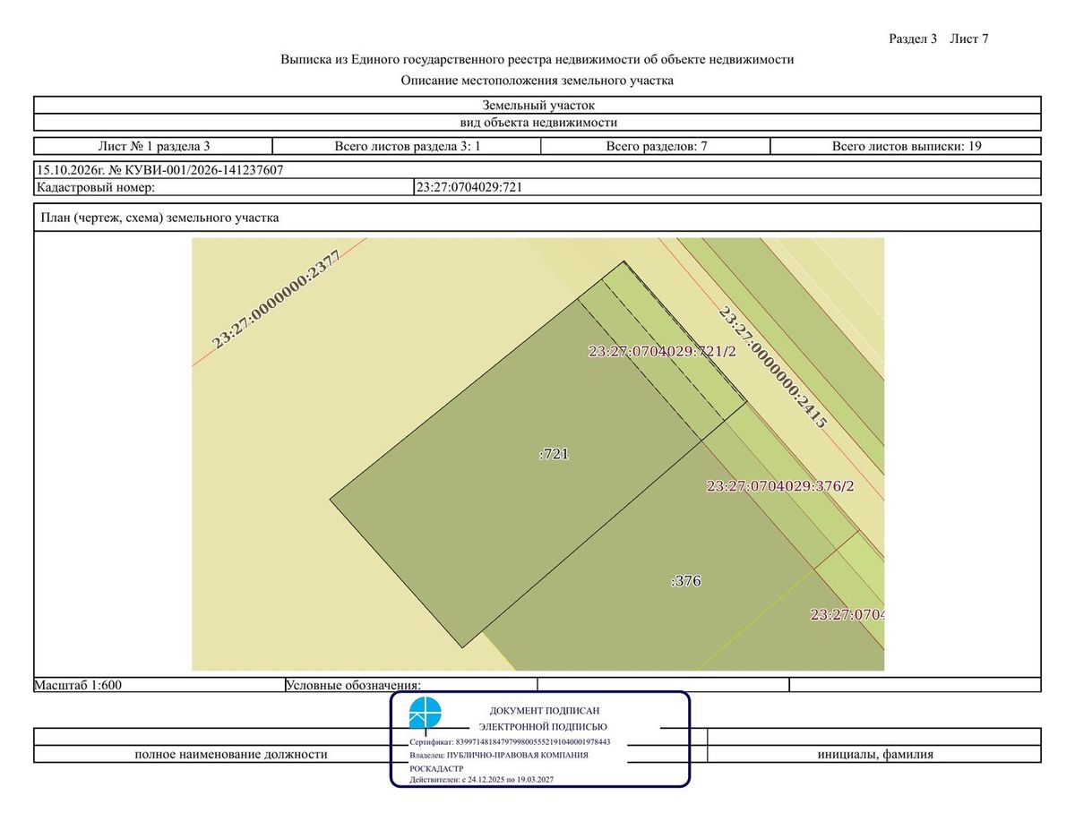Viewport: 1075px width, 830px height.
Task: Click the 'вид объекта недвижимости' row
Action: pos(537,123)
